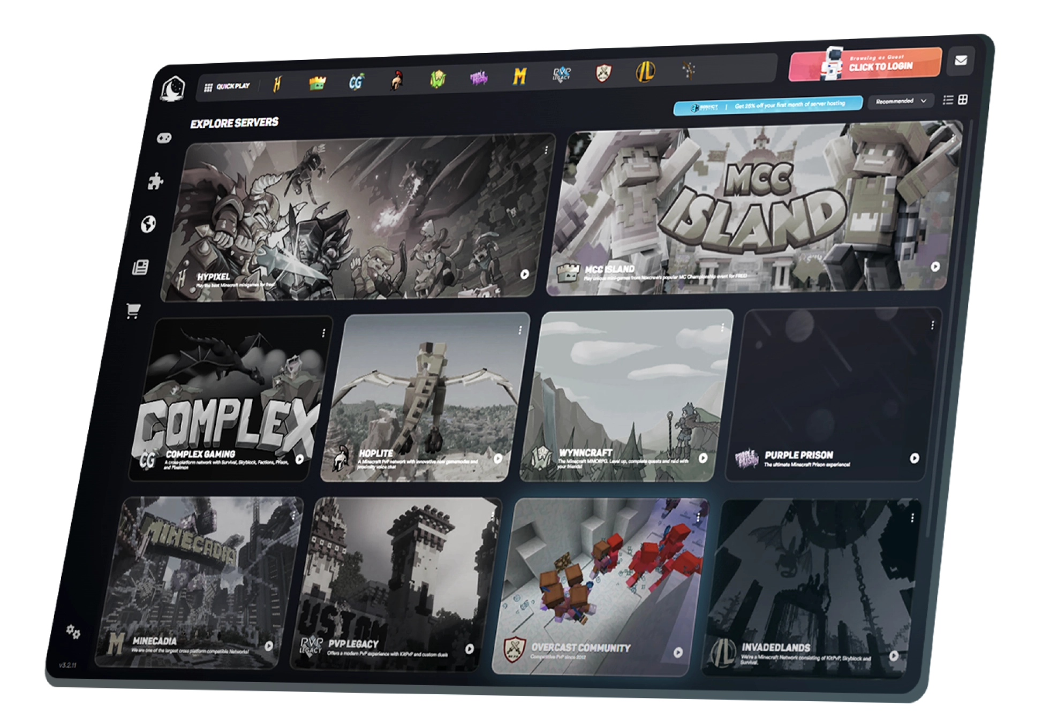Switch to list view layout
This screenshot has height=728, width=1042.
pos(948,100)
